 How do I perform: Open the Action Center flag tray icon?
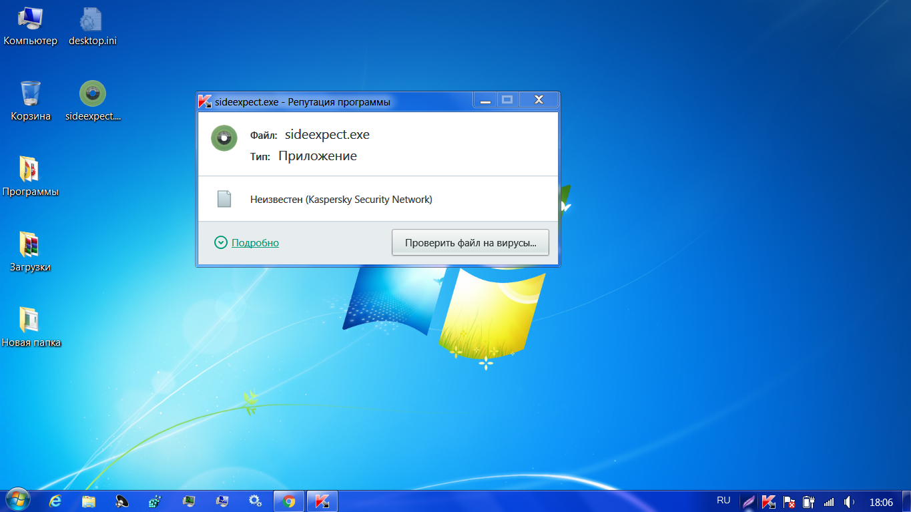pyautogui.click(x=789, y=502)
